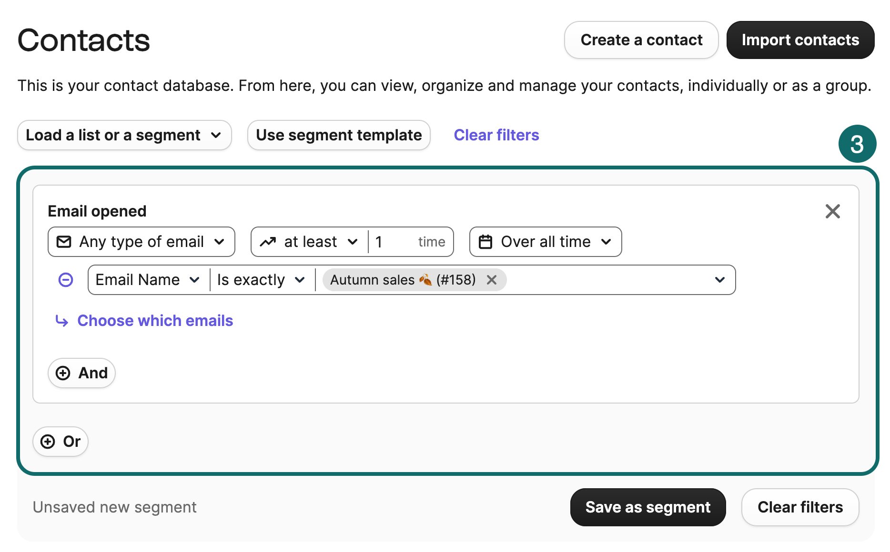Open the Email Name property dropdown
890x552 pixels.
click(195, 280)
